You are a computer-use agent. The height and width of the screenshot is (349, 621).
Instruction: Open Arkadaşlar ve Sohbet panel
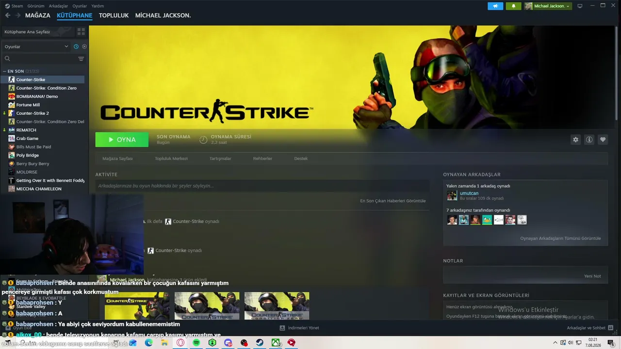point(590,328)
